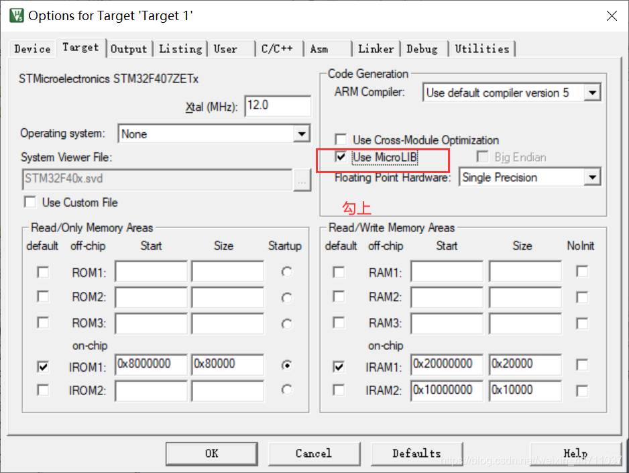Select the IROM1 Startup radio button
629x473 pixels.
coord(286,366)
